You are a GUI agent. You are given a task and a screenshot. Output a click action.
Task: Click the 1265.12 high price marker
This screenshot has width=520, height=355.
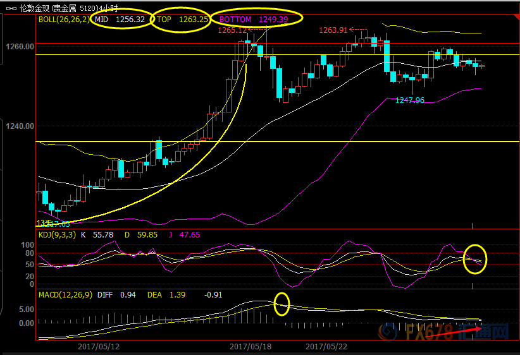click(232, 30)
